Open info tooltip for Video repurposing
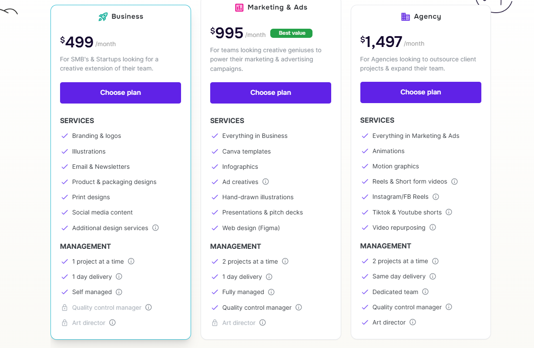This screenshot has width=534, height=348. [x=433, y=227]
